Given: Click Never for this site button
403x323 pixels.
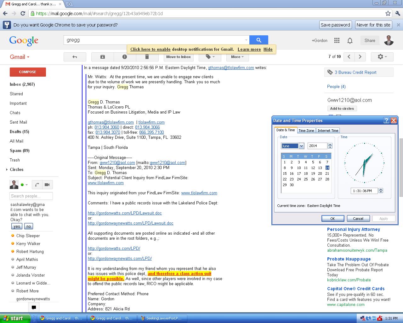Looking at the screenshot, I should point(373,25).
